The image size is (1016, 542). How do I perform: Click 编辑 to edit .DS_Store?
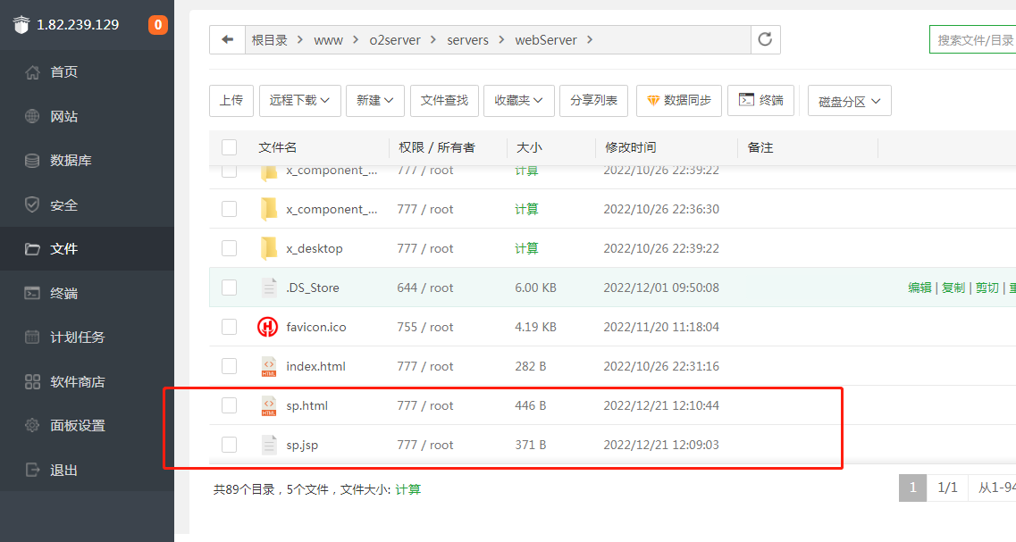coord(920,287)
